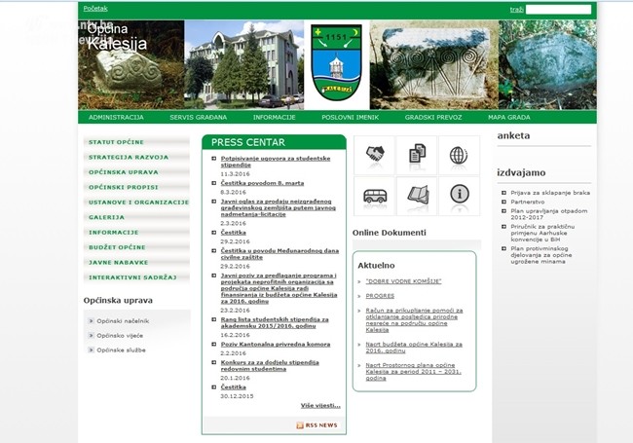Click the globe icon tile
The height and width of the screenshot is (443, 633).
pos(459,155)
